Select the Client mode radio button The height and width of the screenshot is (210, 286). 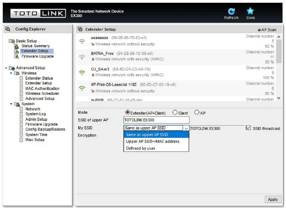tap(175, 113)
